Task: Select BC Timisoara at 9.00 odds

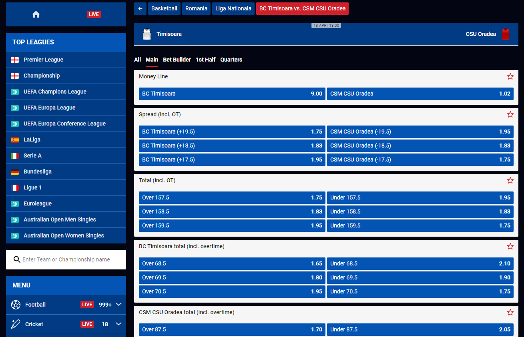Action: (x=232, y=94)
